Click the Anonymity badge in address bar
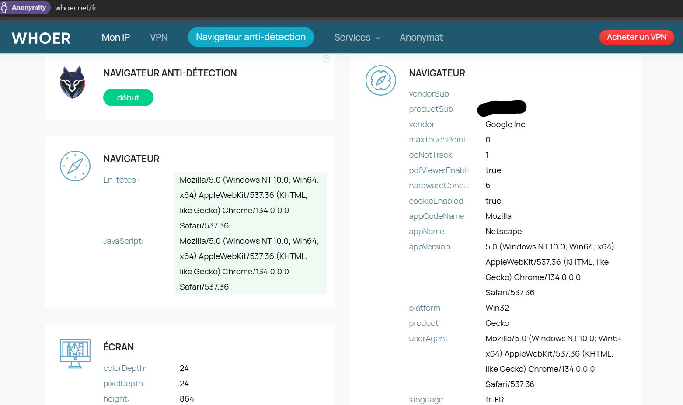The width and height of the screenshot is (683, 405). coord(25,7)
